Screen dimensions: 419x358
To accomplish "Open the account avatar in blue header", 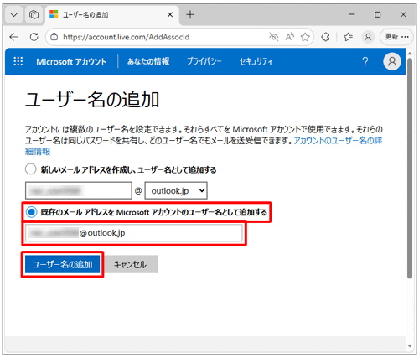I will tap(392, 61).
